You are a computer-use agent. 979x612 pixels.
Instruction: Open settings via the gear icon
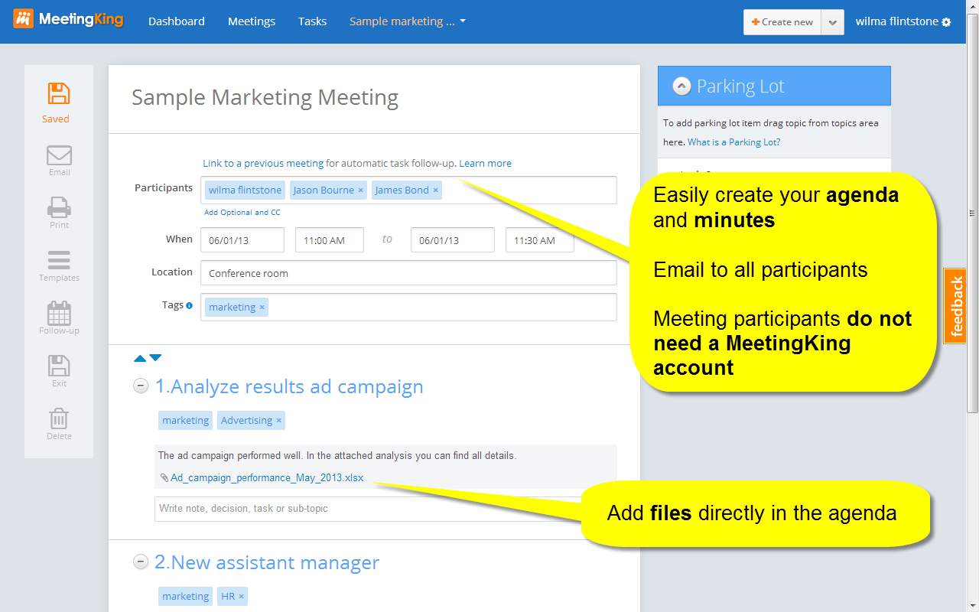coord(948,21)
